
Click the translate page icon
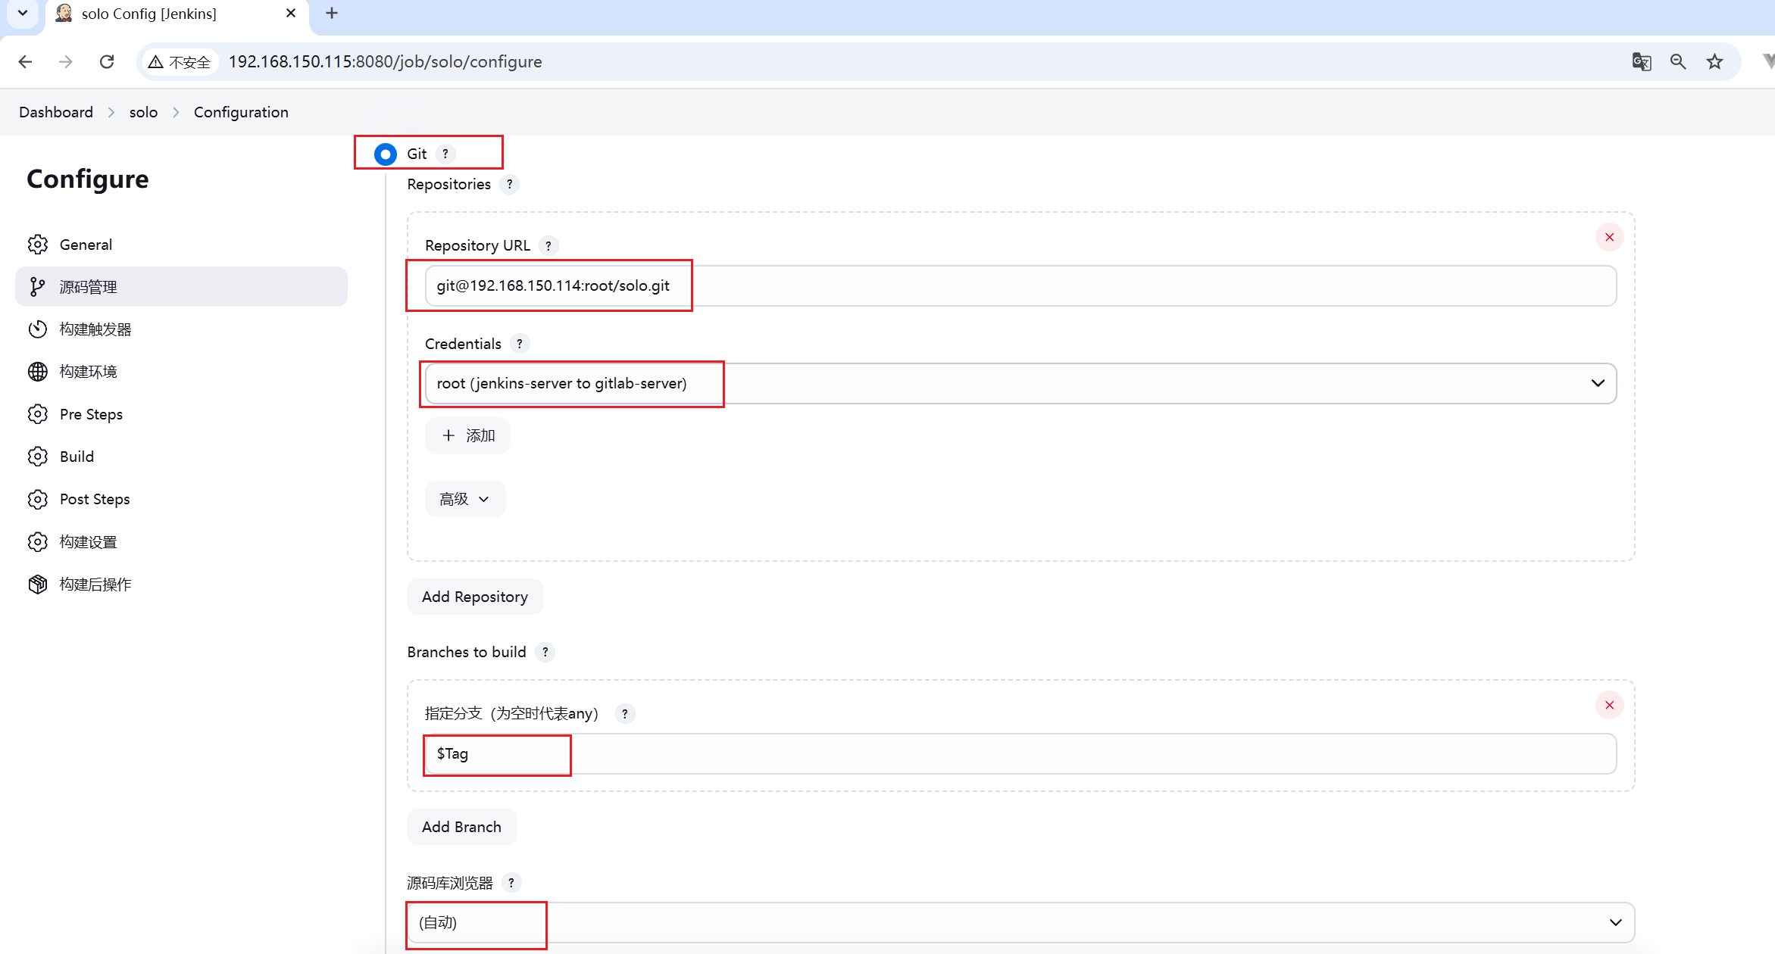point(1642,62)
